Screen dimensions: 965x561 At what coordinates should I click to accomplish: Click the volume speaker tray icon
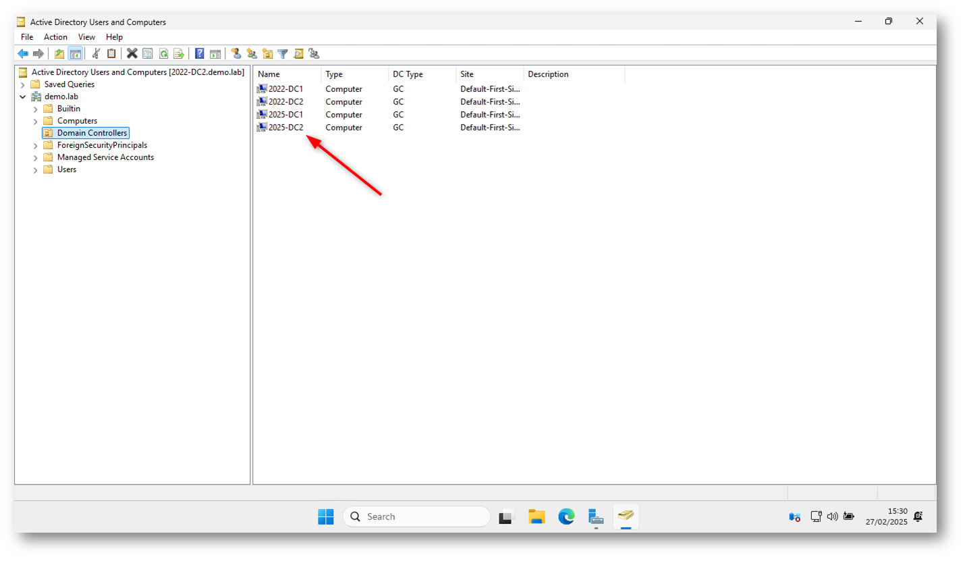tap(832, 516)
